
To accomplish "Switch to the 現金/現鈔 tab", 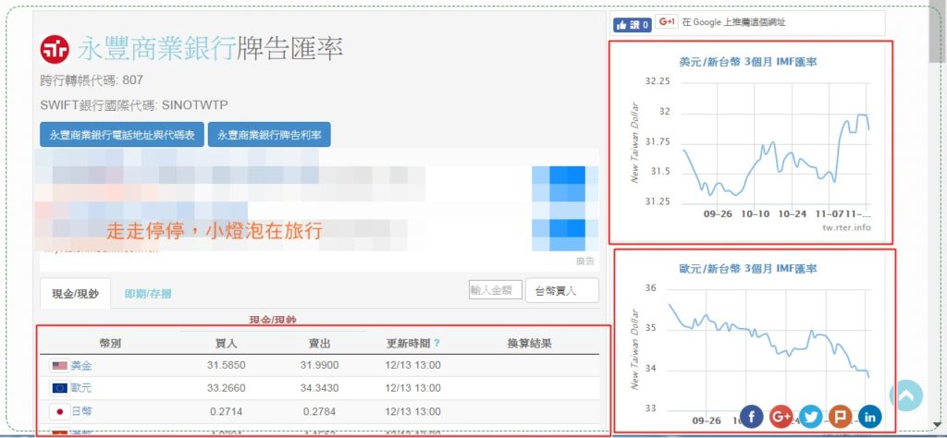I will coord(76,294).
